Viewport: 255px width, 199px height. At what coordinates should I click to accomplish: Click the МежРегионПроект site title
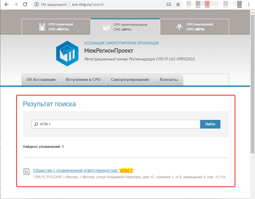109,51
